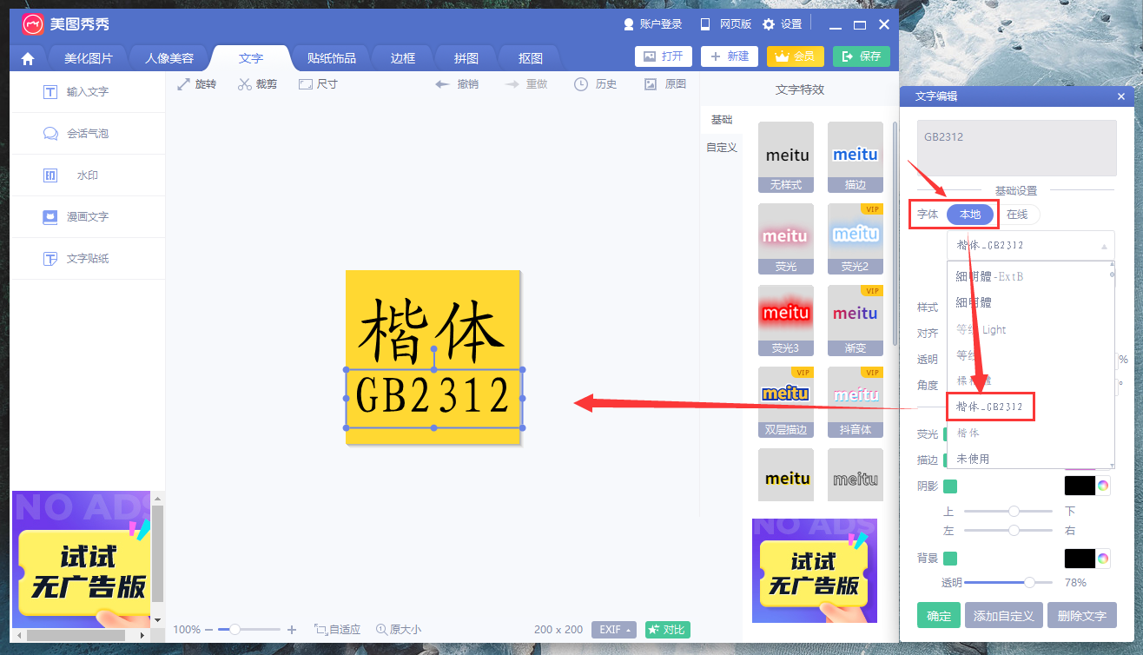Apply the 描边 text effect thumbnail
Image resolution: width=1143 pixels, height=655 pixels.
click(856, 157)
